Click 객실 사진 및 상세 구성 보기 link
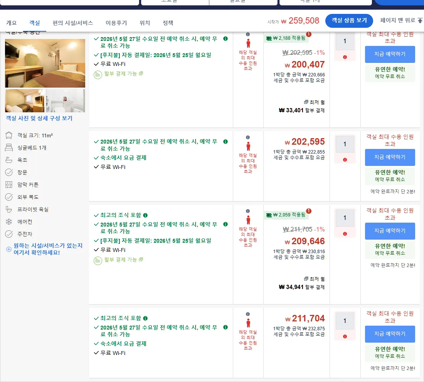Viewport: 424px width, 382px height. [39, 118]
